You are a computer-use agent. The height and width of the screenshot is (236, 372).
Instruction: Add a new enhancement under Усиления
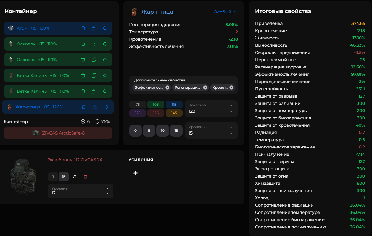136,173
